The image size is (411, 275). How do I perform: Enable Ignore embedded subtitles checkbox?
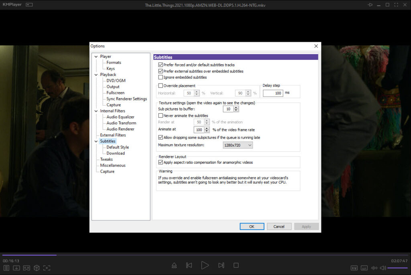161,77
